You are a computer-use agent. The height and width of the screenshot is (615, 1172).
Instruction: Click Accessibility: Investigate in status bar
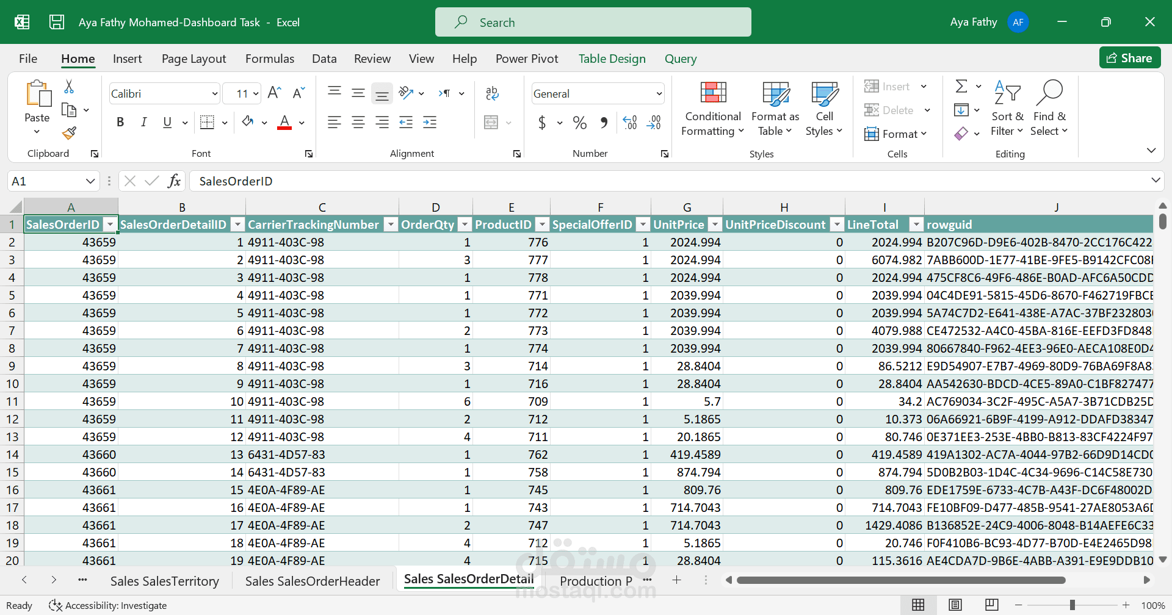click(x=109, y=605)
